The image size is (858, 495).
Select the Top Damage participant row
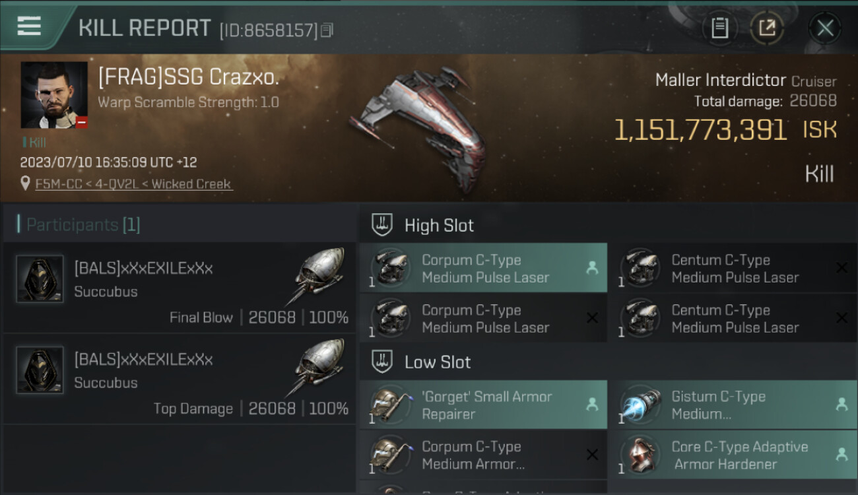pos(180,379)
